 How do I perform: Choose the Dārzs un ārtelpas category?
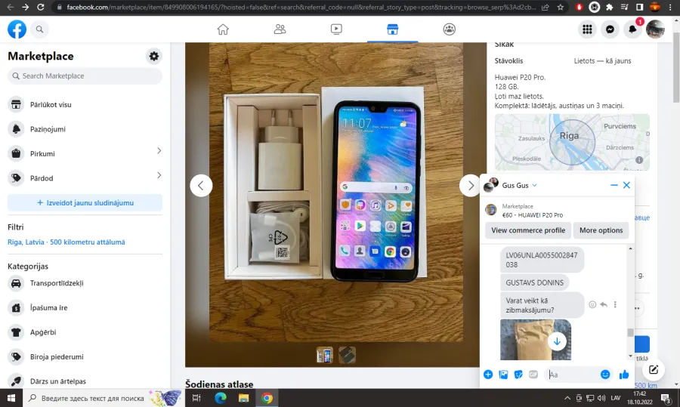click(85, 381)
